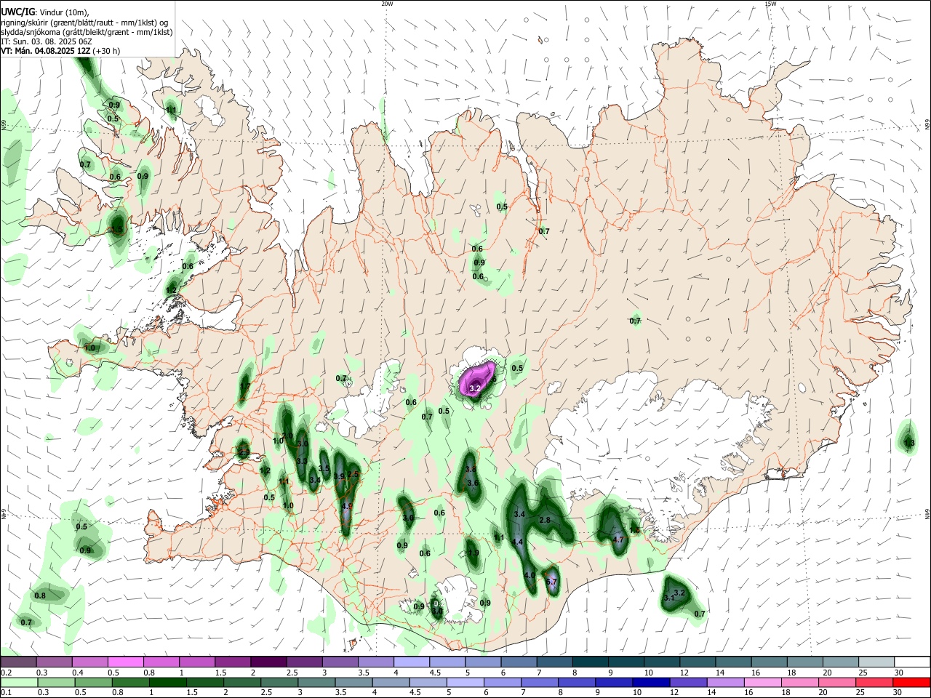931x698 pixels.
Task: Click the 1.5 value in the Westfjords area
Action: [116, 229]
